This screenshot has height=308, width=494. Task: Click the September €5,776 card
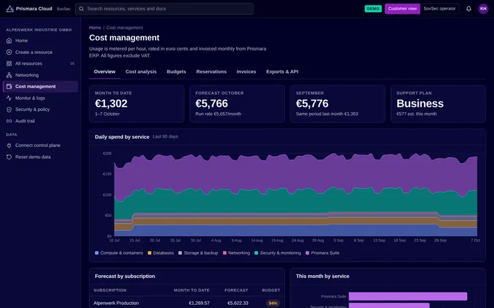[x=338, y=104]
